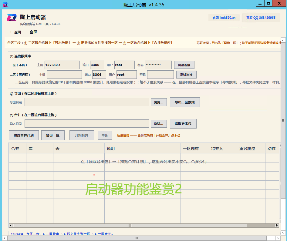Click the 读取导出包 button
Viewport: 287px width, 241px height.
[x=183, y=124]
